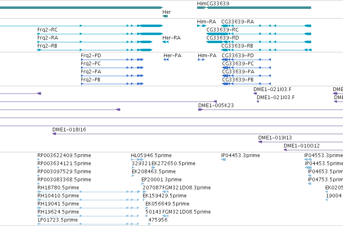Click the Frq2-PD protein label

click(x=91, y=56)
